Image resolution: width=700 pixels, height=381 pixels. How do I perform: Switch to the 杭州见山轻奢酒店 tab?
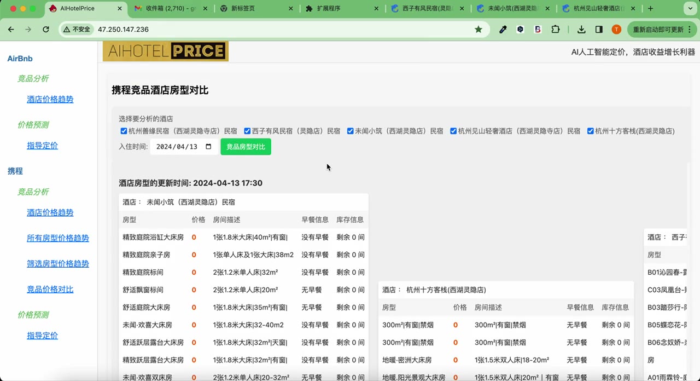point(598,9)
